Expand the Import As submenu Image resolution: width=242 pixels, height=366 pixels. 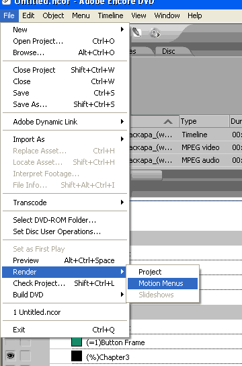pyautogui.click(x=65, y=139)
